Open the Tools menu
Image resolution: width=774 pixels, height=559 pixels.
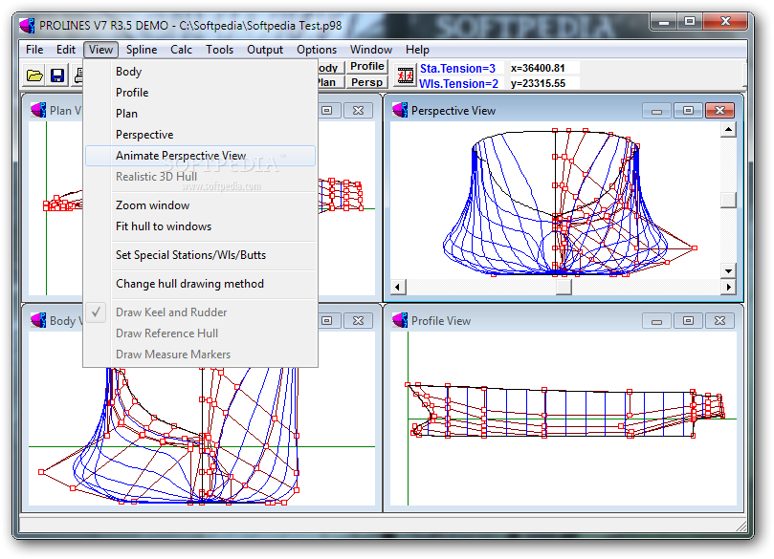coord(220,50)
